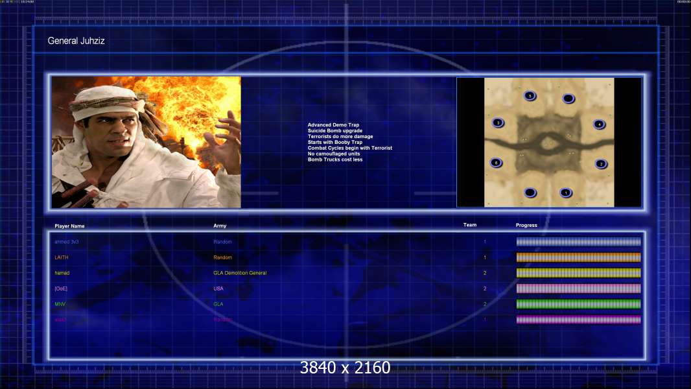Viewport: 691px width, 389px height.
Task: Click Bomb Trucks cost less text
Action: (335, 159)
